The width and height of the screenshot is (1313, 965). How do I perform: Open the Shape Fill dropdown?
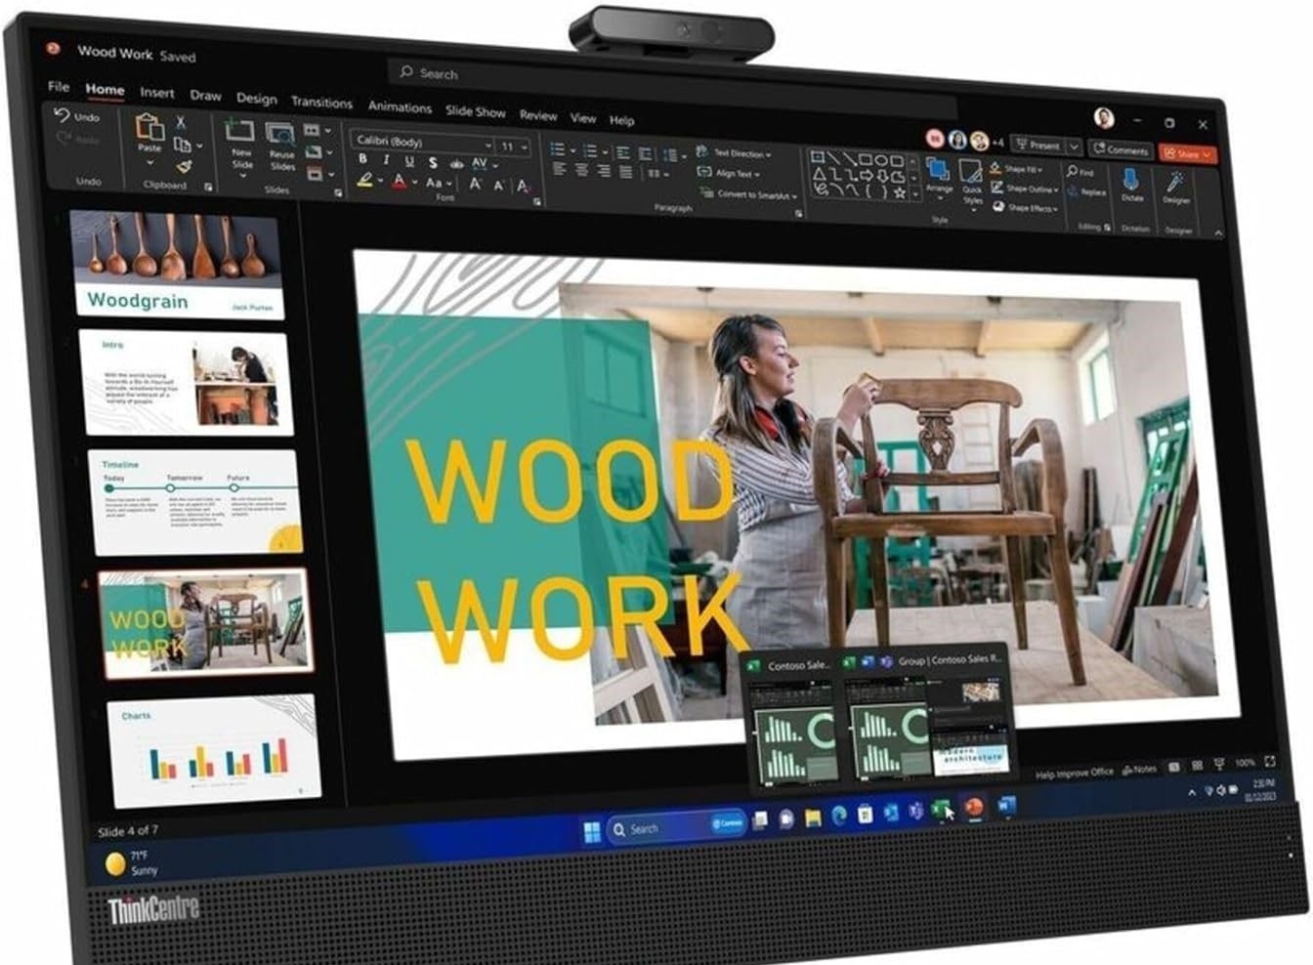pyautogui.click(x=1017, y=169)
